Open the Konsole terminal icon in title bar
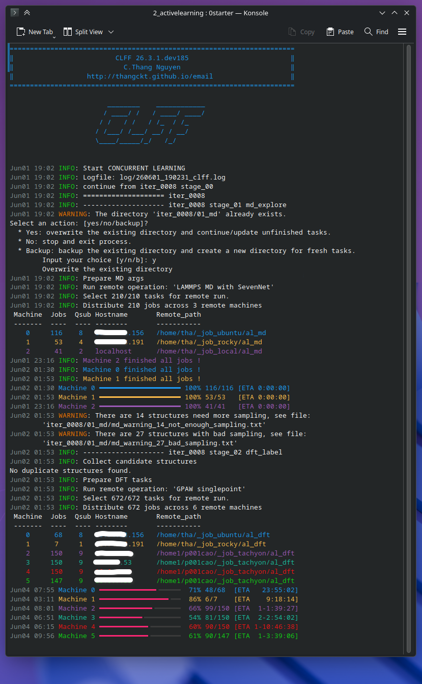This screenshot has height=684, width=422. [15, 12]
